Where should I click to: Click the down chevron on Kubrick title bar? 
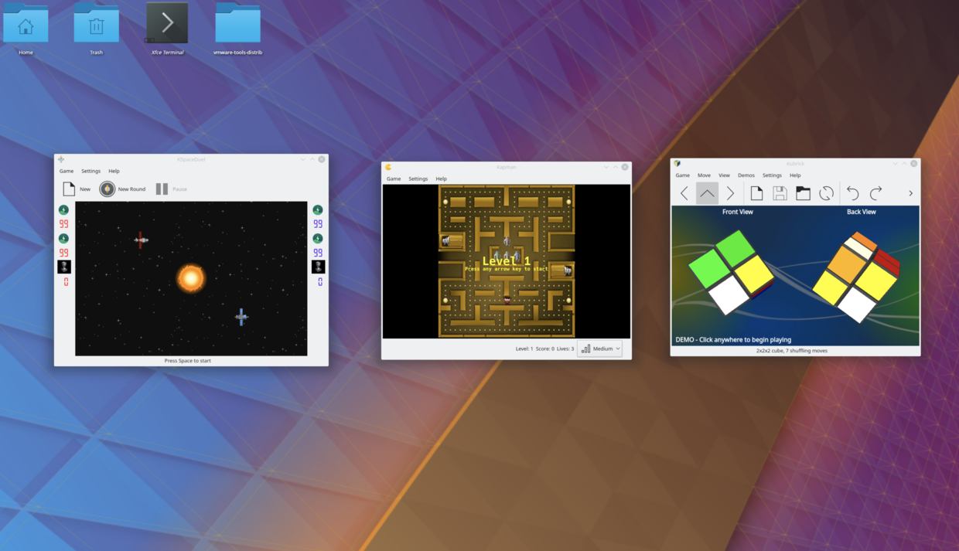coord(895,164)
